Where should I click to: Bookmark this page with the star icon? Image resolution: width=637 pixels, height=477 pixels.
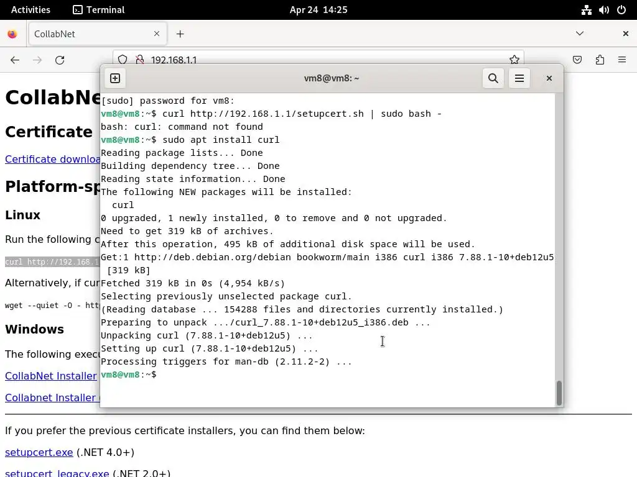[514, 60]
